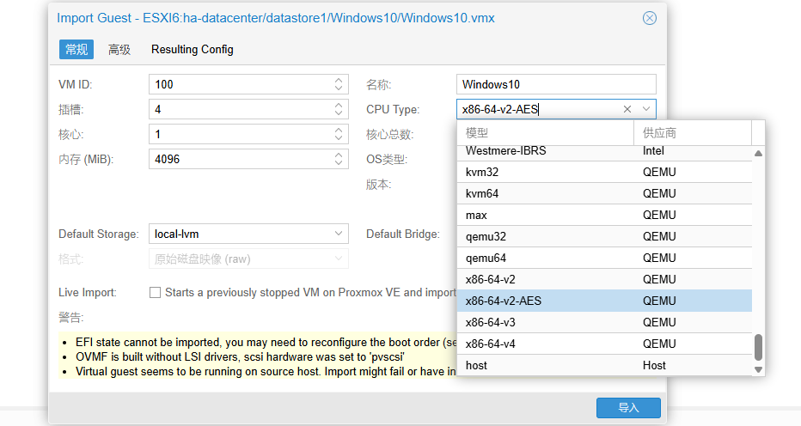Viewport: 801px width, 426px height.
Task: Click the 名称 name field Windows10
Action: tap(555, 84)
